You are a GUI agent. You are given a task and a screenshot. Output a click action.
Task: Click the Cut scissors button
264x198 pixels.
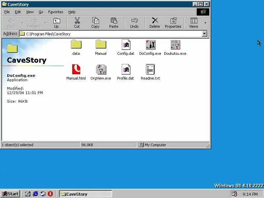[77, 23]
